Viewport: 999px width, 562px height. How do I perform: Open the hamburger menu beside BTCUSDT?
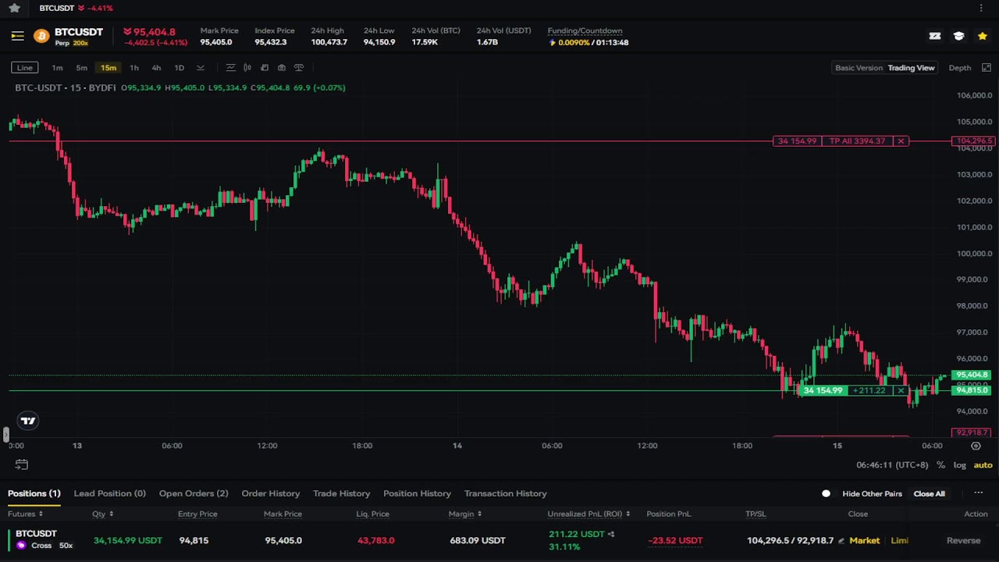[17, 36]
